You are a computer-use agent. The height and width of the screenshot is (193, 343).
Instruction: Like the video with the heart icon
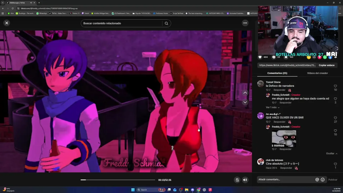pyautogui.click(x=260, y=57)
